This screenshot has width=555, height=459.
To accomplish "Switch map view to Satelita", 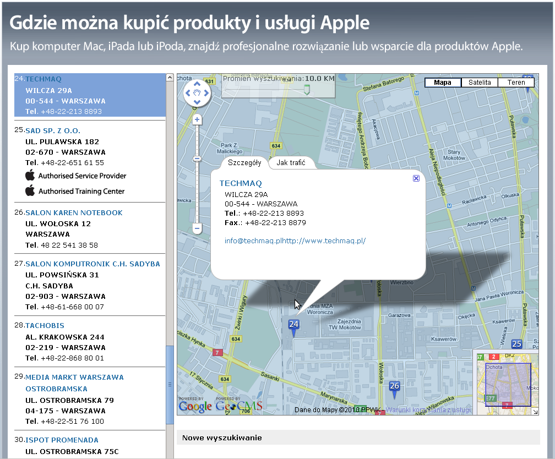I will 480,83.
